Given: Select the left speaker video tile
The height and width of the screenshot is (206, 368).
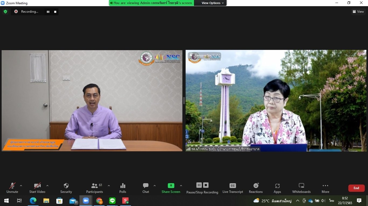Looking at the screenshot, I should tap(92, 101).
